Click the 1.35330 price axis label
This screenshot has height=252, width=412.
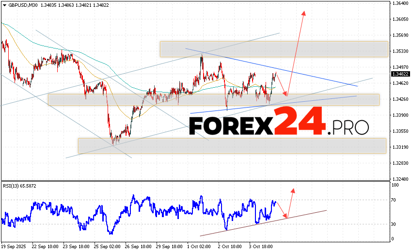(x=400, y=51)
